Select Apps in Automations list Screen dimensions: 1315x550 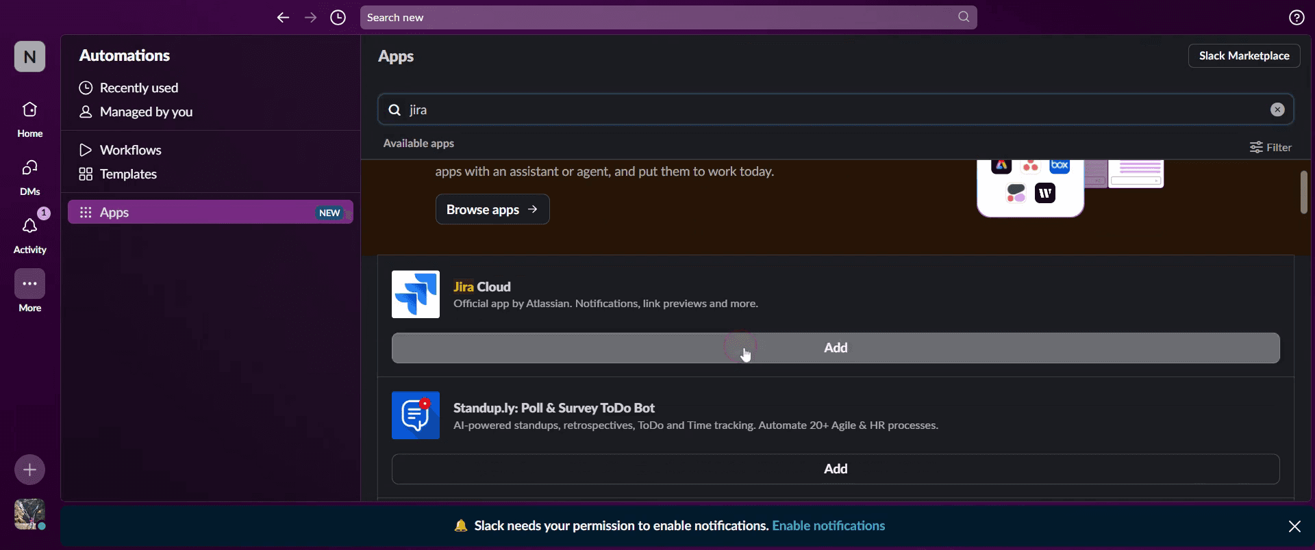pos(210,212)
